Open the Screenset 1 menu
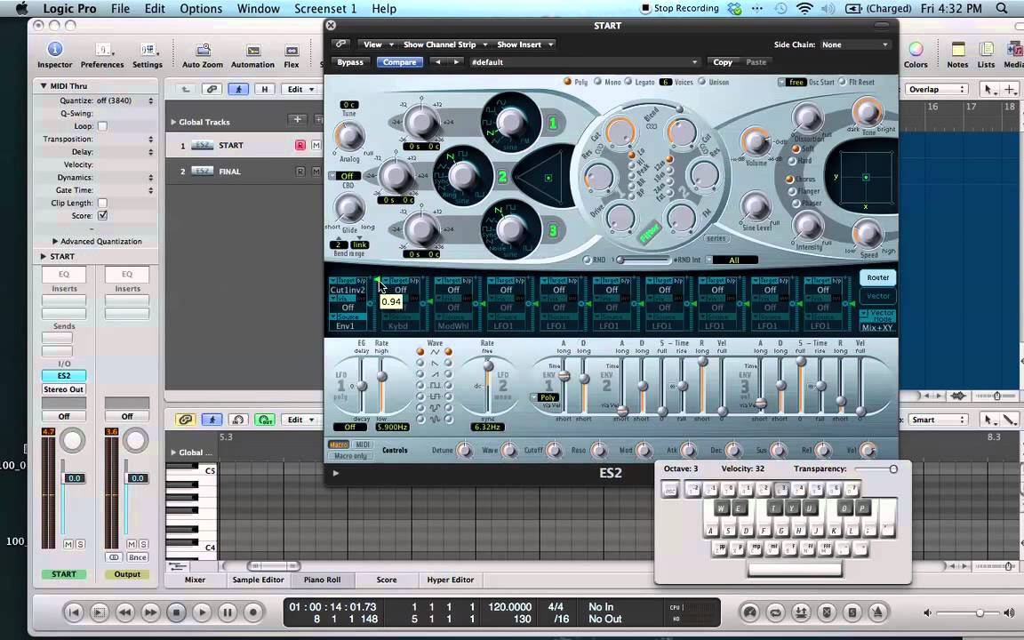Viewport: 1024px width, 640px height. (325, 9)
